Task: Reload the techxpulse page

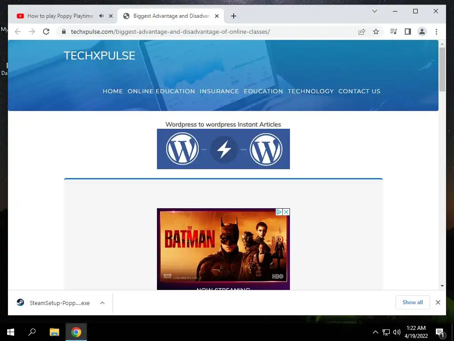Action: coord(46,32)
